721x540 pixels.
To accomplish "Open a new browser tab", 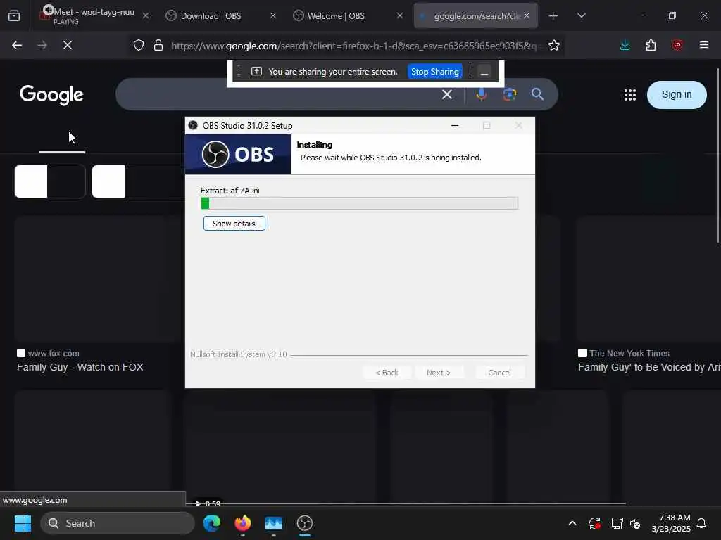I will click(x=553, y=16).
